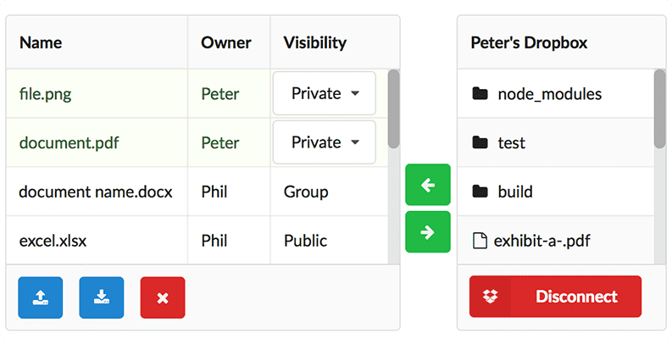Click the Owner column header

(x=226, y=42)
